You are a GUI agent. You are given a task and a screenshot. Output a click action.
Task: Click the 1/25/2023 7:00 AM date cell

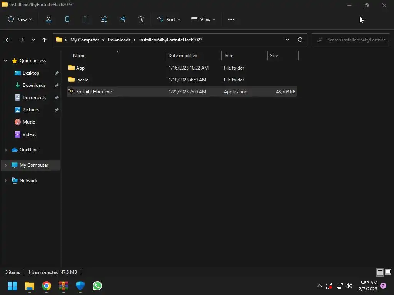click(187, 92)
